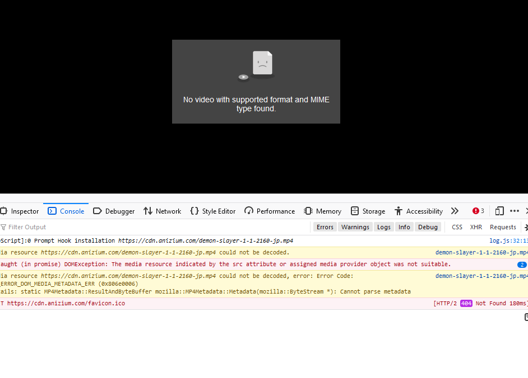Click the Console tab icon

point(52,211)
